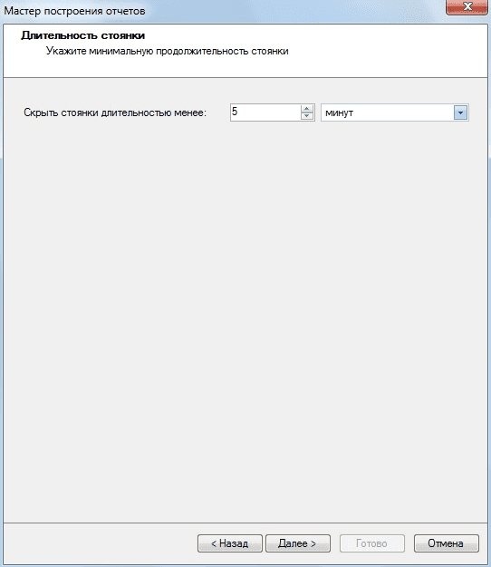The height and width of the screenshot is (567, 491).
Task: Click the 'Длительность стоянки' page heading
Action: click(x=82, y=35)
